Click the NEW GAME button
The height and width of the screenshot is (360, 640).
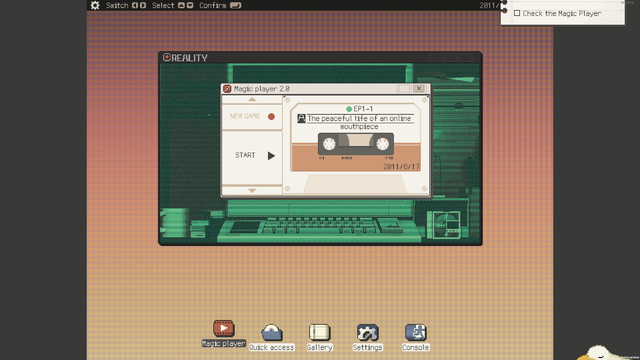click(245, 116)
